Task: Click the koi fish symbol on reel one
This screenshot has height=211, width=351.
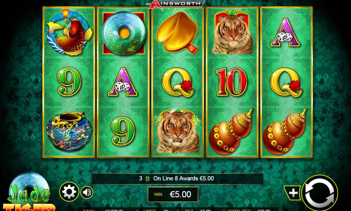Action: coord(69,32)
